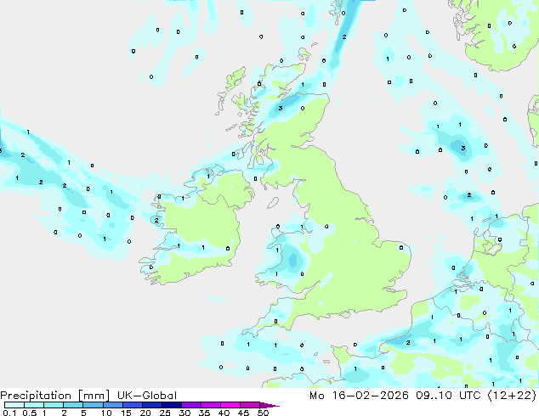Click the '35' legend scale value
The image size is (539, 416).
coord(204,413)
